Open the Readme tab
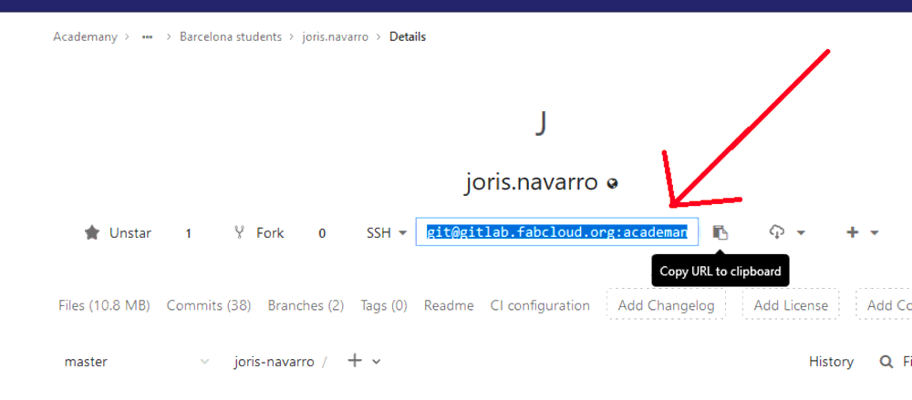912x400 pixels. pos(449,305)
